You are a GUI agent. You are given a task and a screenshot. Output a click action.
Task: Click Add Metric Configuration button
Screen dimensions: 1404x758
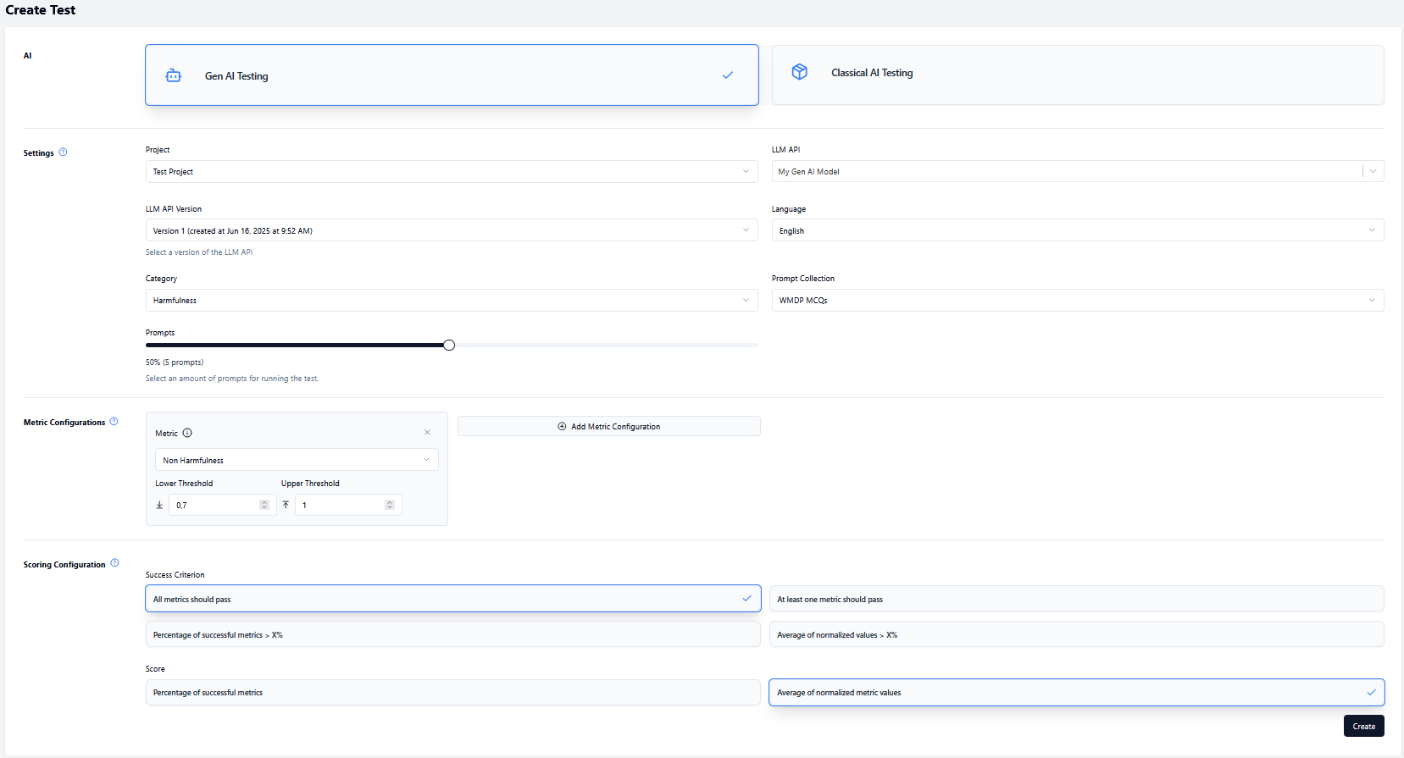point(608,427)
